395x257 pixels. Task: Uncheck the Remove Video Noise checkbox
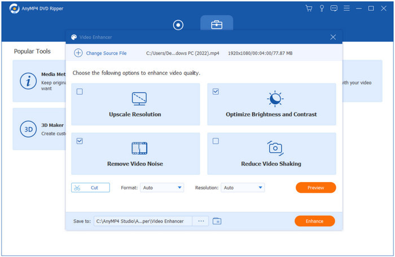click(x=80, y=141)
